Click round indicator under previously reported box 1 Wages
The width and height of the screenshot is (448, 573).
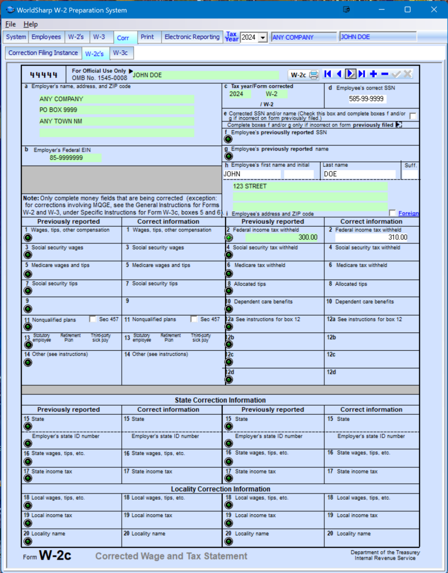click(28, 237)
